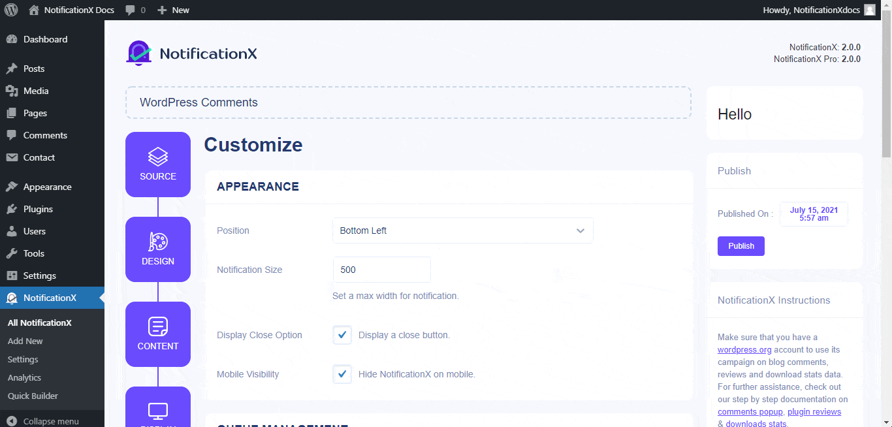This screenshot has height=427, width=892.
Task: Click the page vertical scrollbar
Action: [886, 85]
